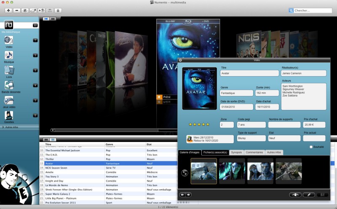Select the Pro Evolution Soccer 2011 row

pyautogui.click(x=109, y=203)
